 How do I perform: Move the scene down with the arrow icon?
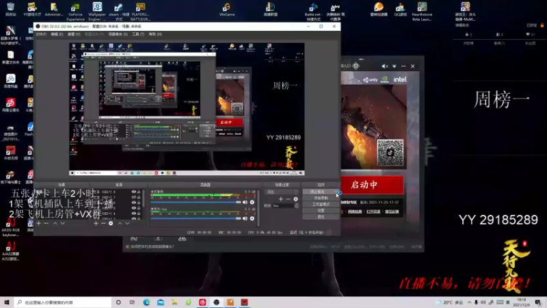click(62, 223)
